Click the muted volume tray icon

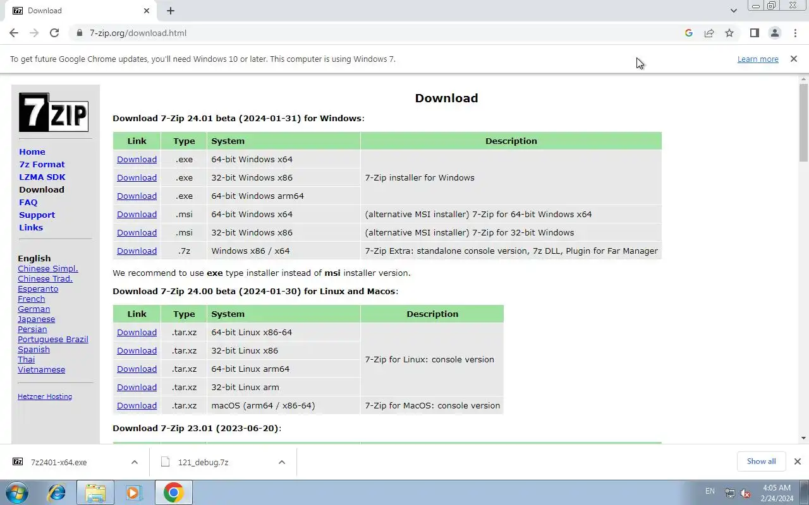(x=745, y=493)
